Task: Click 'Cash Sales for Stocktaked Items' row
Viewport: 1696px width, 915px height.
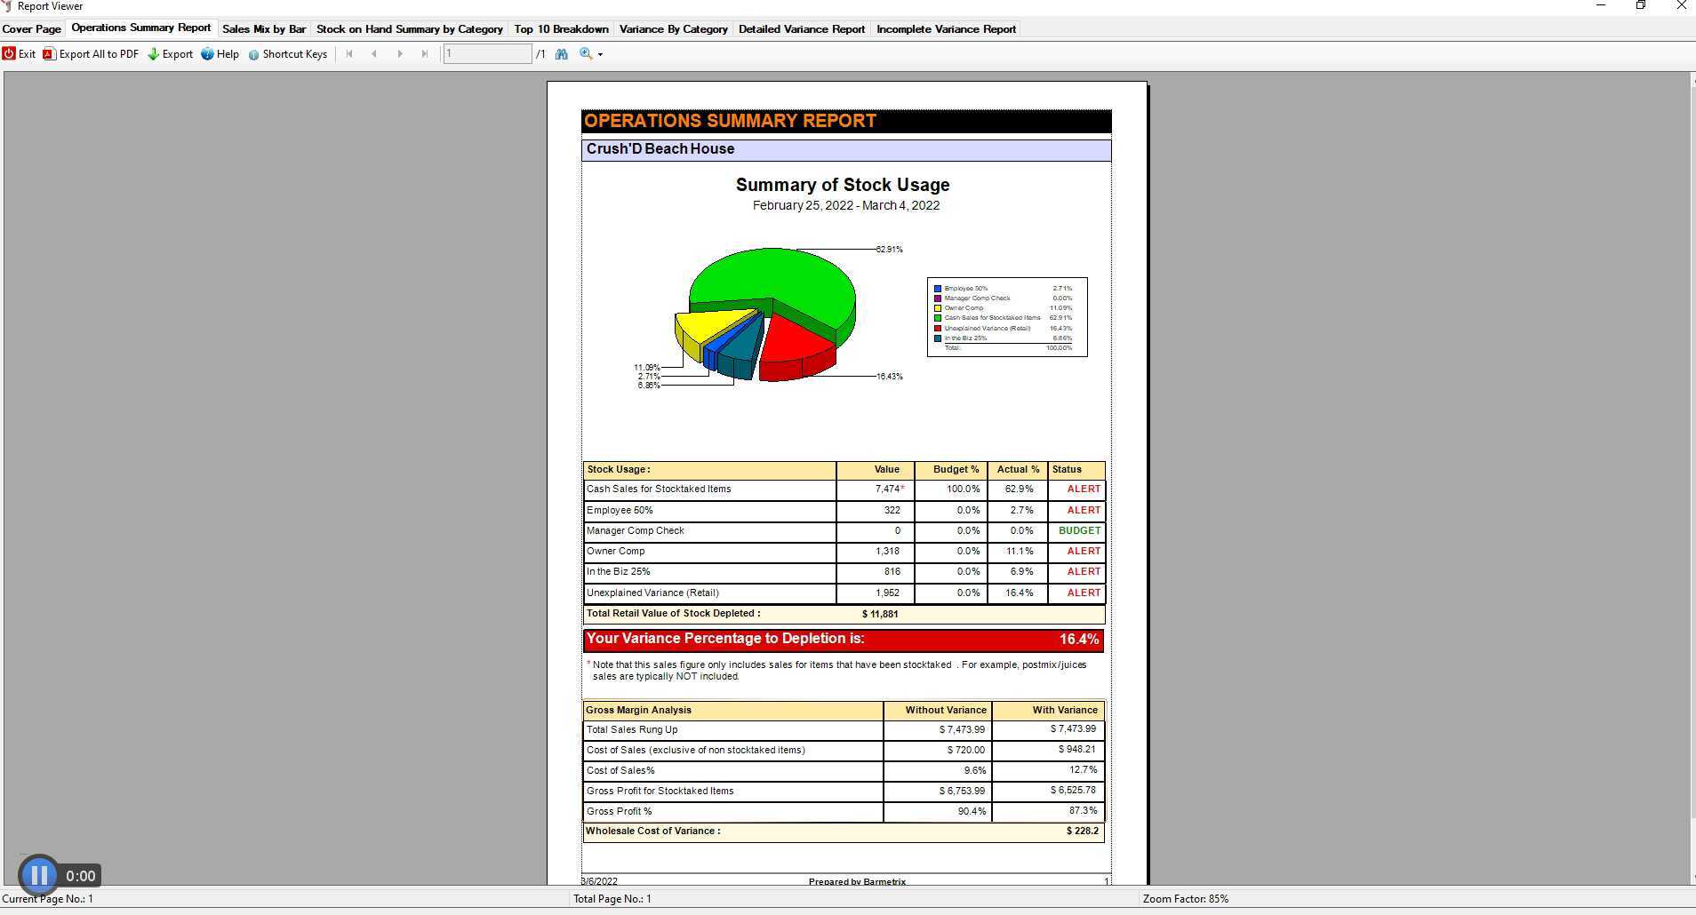Action: [x=844, y=489]
